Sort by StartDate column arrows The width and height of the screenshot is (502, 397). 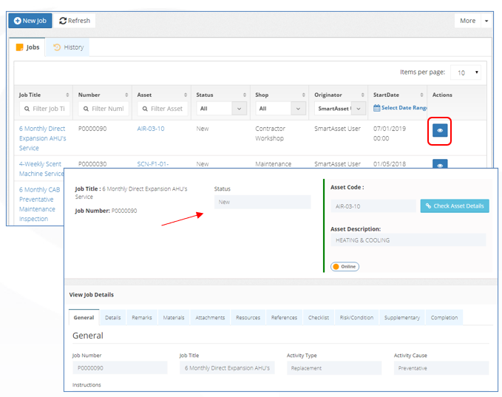421,95
